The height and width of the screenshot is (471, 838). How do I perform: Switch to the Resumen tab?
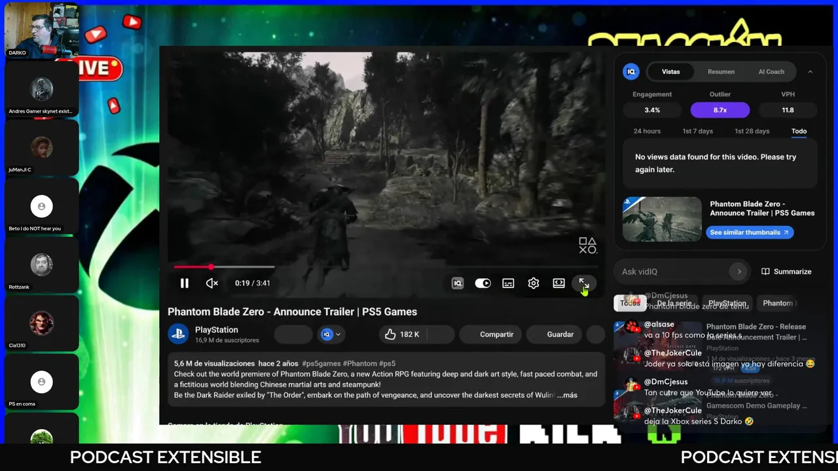[721, 72]
